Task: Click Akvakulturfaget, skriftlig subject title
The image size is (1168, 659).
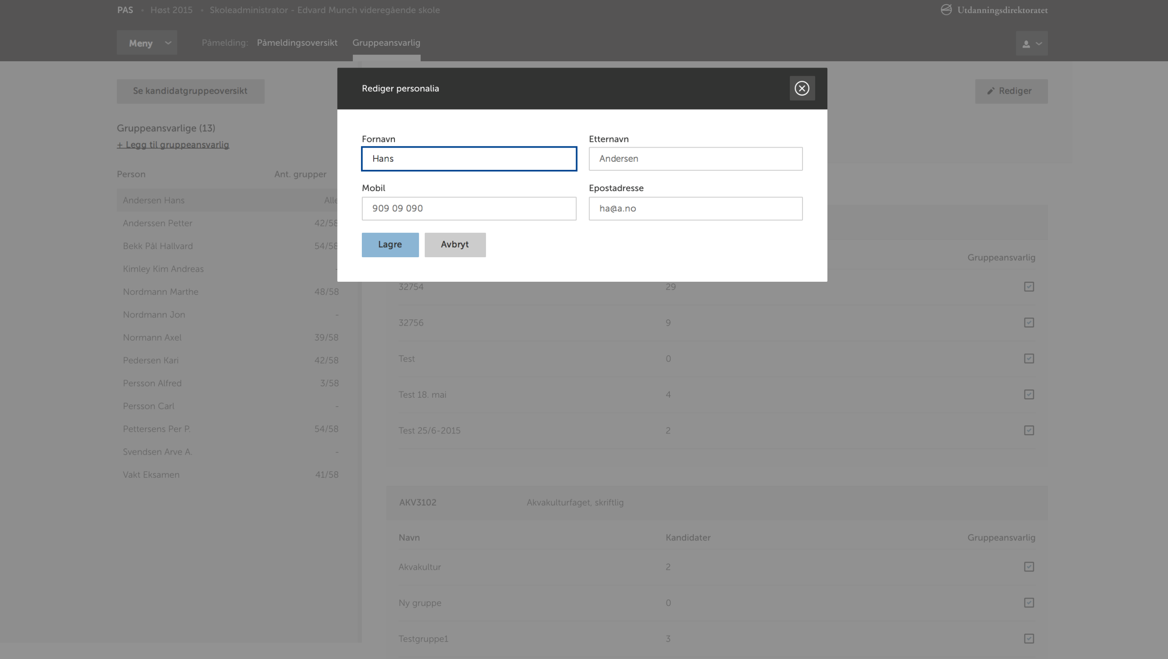Action: 575,503
